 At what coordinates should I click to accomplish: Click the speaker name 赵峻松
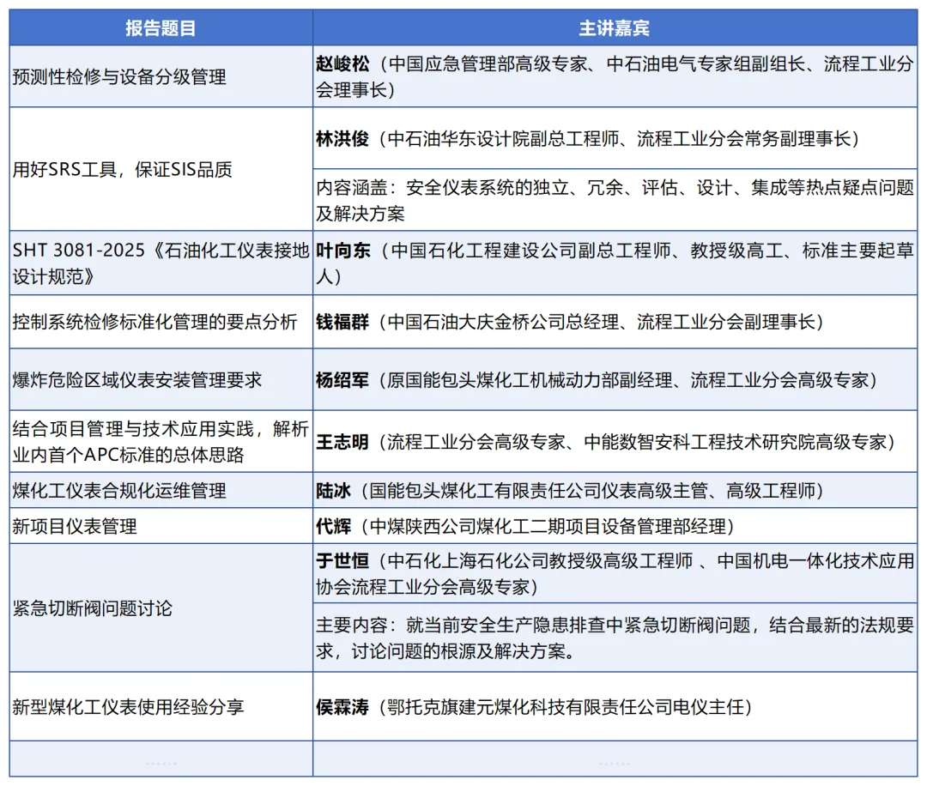tap(342, 63)
